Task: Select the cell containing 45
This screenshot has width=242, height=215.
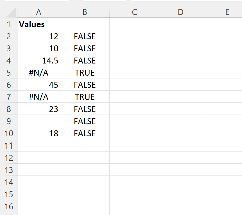Action: pos(39,85)
